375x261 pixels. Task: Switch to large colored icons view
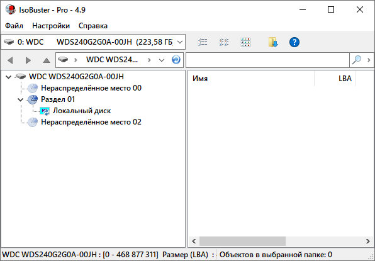pyautogui.click(x=245, y=42)
